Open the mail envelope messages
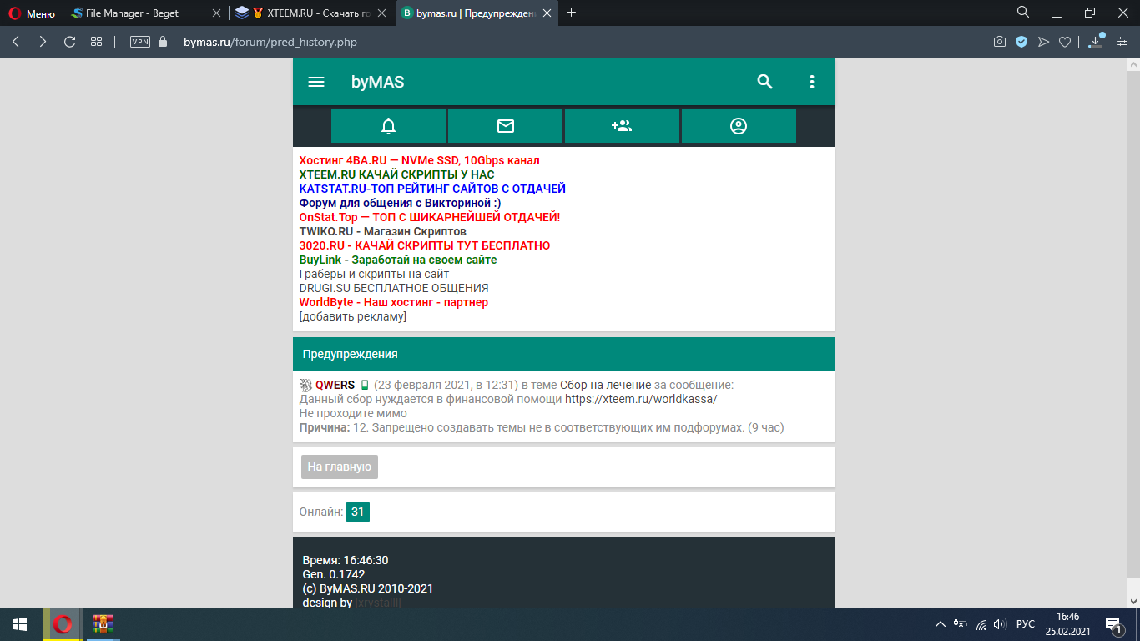This screenshot has width=1140, height=641. pyautogui.click(x=505, y=126)
